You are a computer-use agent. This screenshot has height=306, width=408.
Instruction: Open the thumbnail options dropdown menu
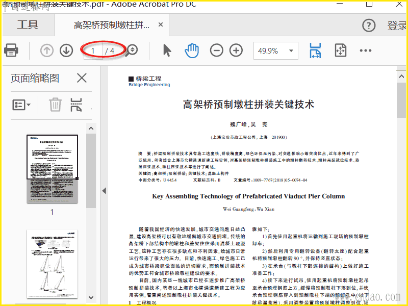point(21,105)
